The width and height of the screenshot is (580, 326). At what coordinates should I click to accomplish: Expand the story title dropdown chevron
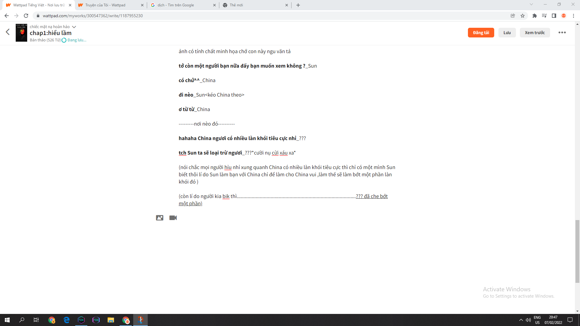(x=74, y=27)
